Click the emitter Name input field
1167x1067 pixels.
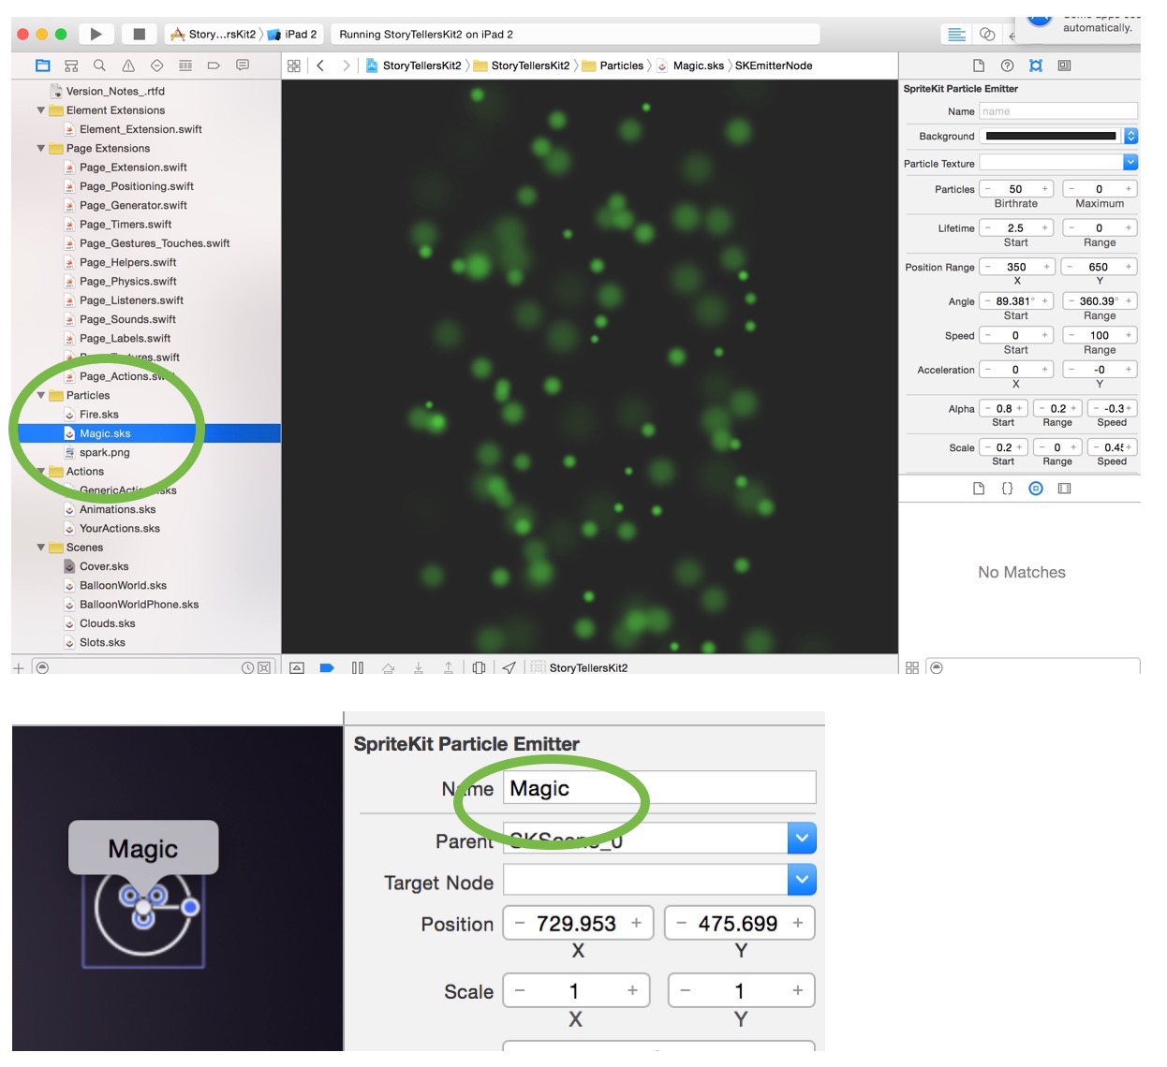[x=1057, y=110]
